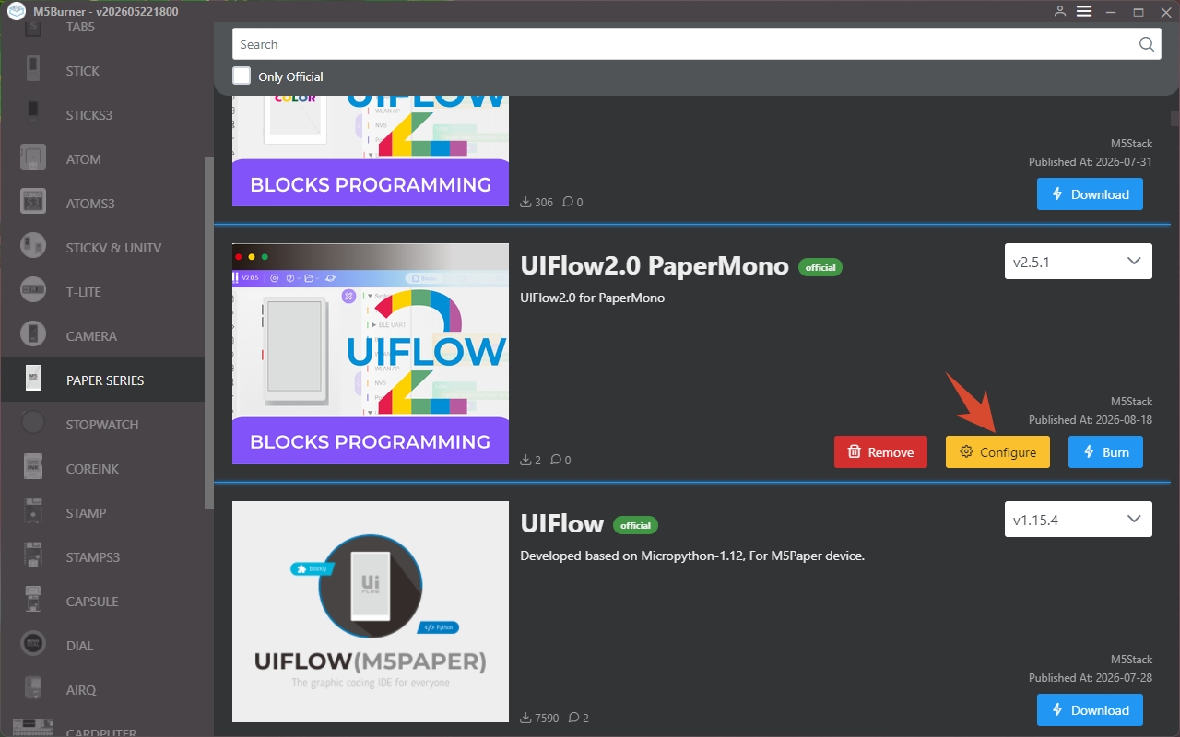Open the UIFlow2.0 PaperMono thumbnail image
1180x737 pixels.
(x=371, y=354)
